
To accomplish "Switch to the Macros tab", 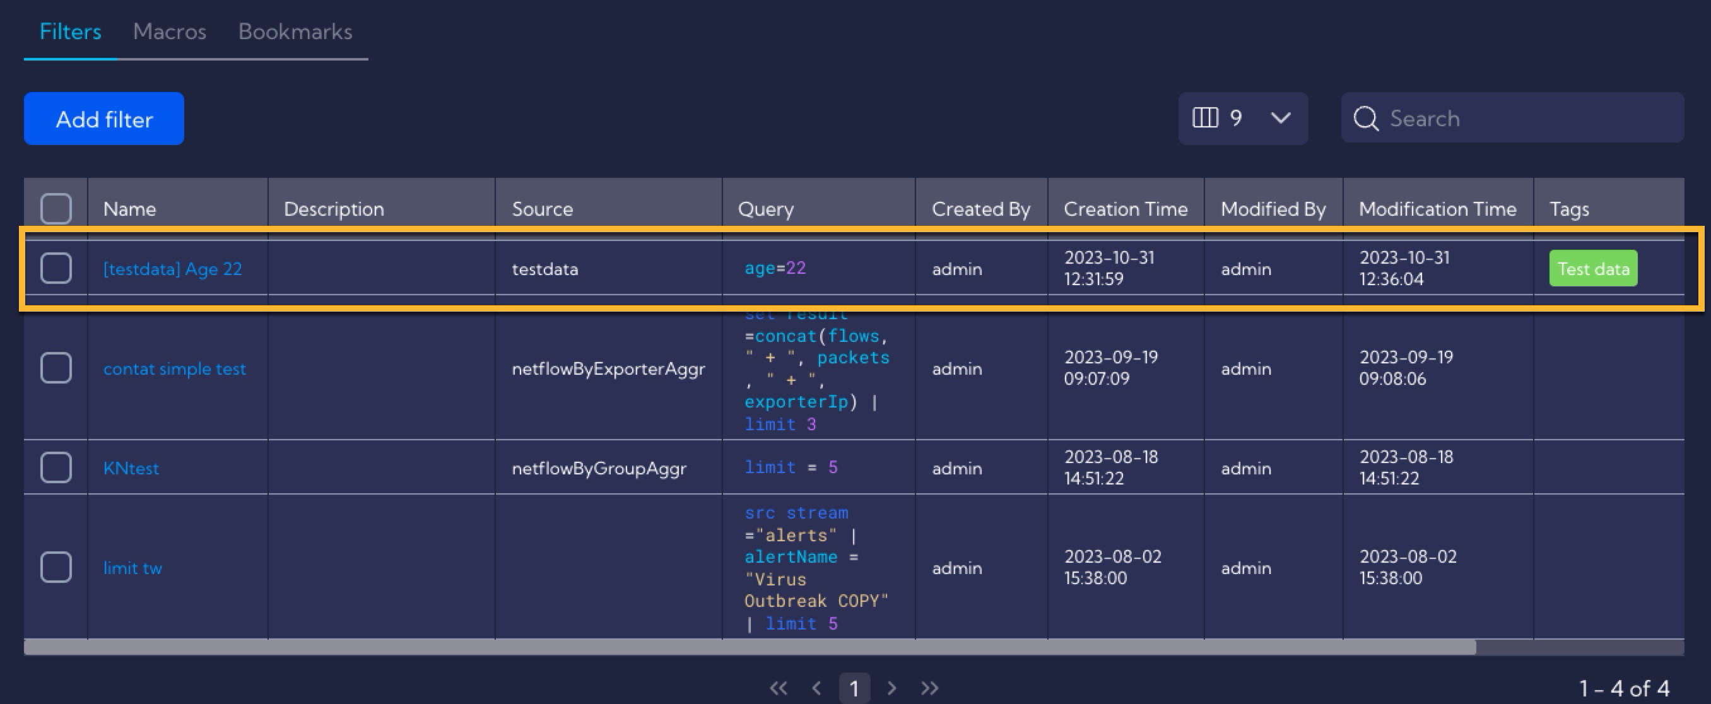I will click(169, 31).
